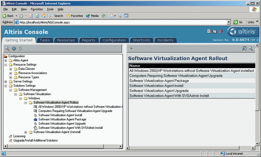Switch to the Reports tab

point(88,40)
